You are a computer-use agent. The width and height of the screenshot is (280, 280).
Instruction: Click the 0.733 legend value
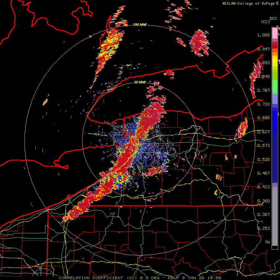[264, 104]
